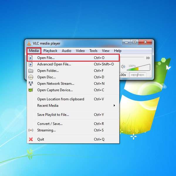Screen dimensions: 176x176
Task: Choose Advanced Open File... entry
Action: coord(73,64)
